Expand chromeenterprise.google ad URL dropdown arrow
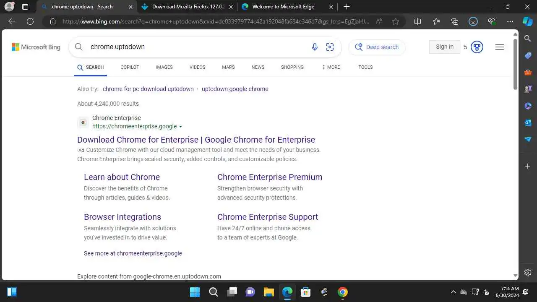This screenshot has width=537, height=302. pos(180,127)
